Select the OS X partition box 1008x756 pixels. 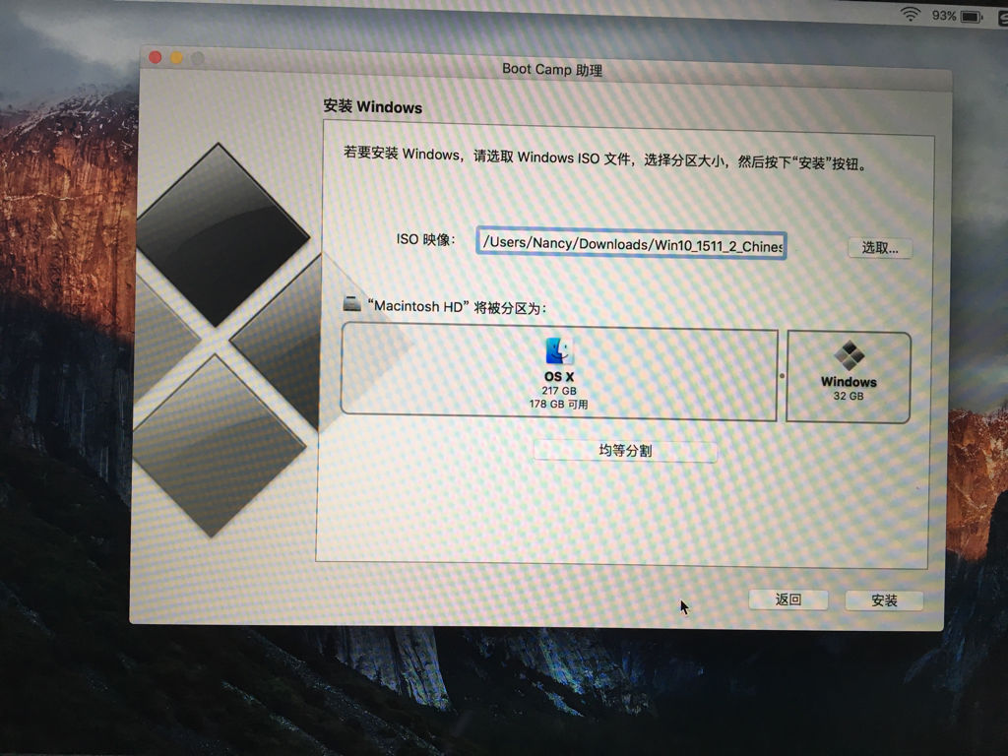pyautogui.click(x=559, y=373)
